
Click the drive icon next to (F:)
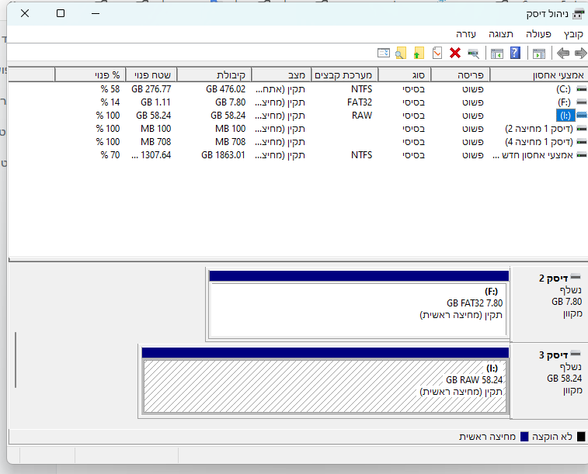coord(582,102)
